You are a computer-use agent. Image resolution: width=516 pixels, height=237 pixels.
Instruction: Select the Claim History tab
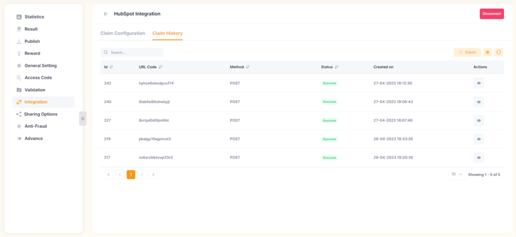pyautogui.click(x=167, y=33)
